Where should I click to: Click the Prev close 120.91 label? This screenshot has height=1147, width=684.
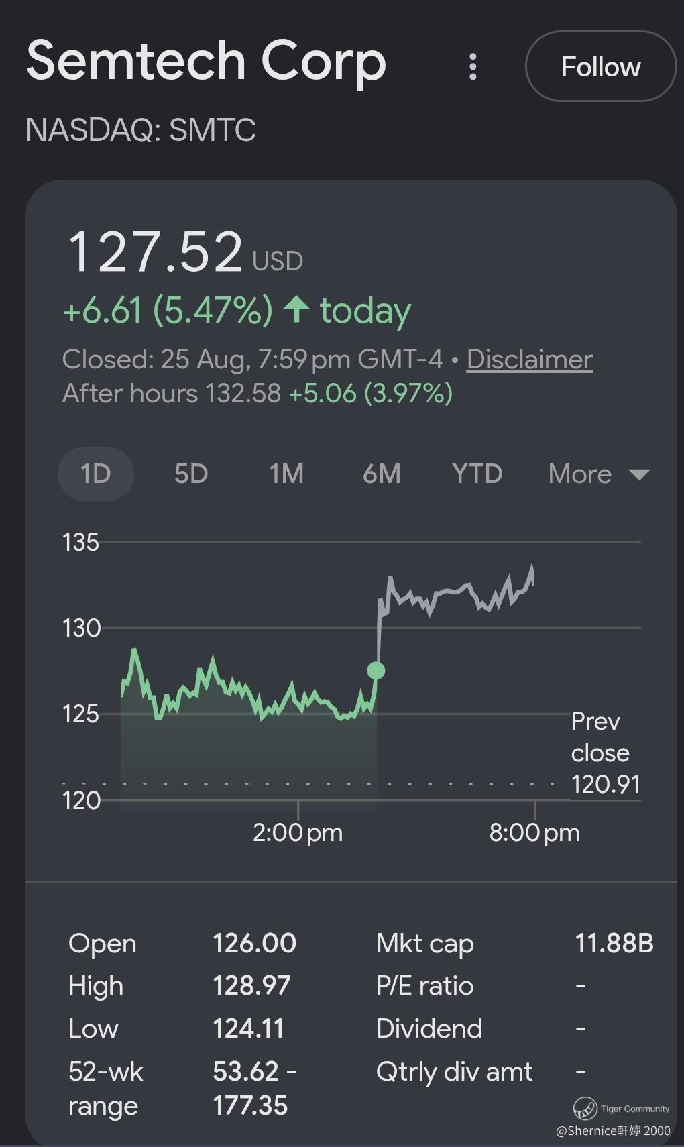(x=606, y=753)
